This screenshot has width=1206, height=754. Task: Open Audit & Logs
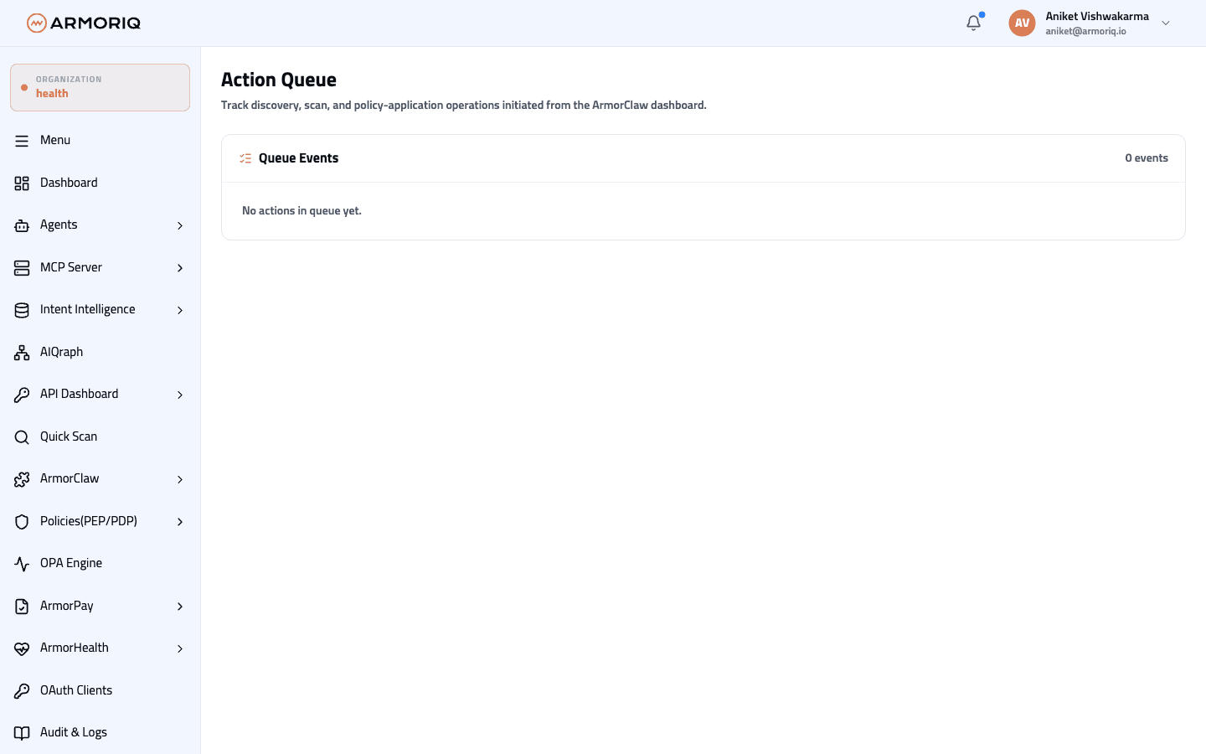click(x=100, y=732)
